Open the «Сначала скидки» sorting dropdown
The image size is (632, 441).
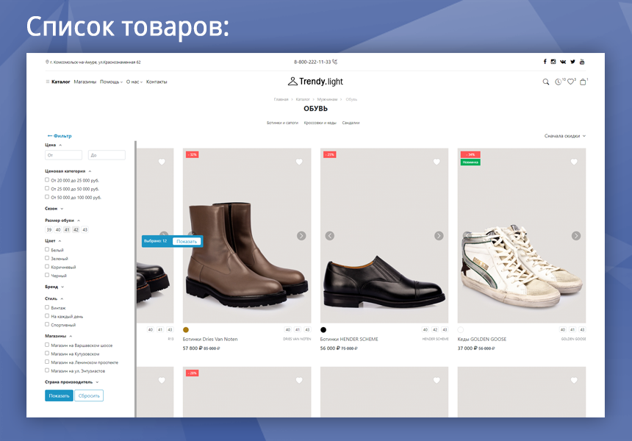coord(561,136)
